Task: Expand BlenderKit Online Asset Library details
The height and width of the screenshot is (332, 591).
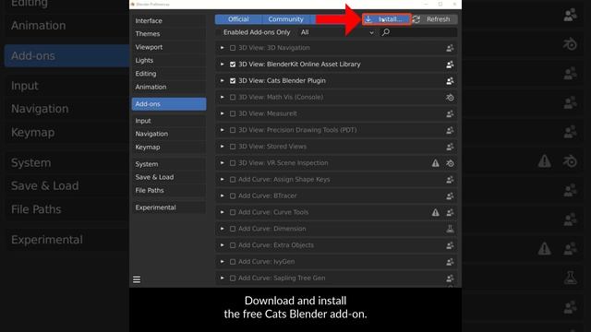Action: point(222,65)
